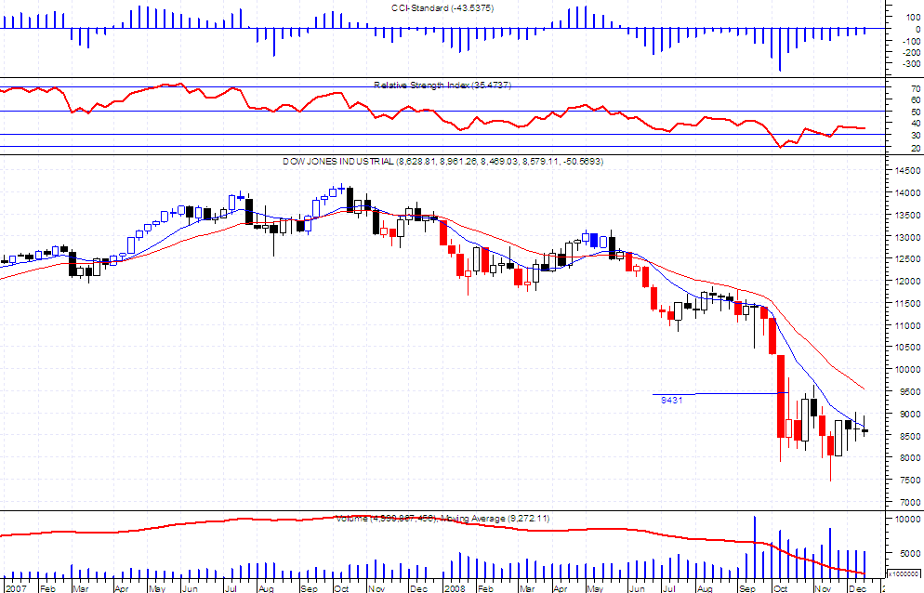Click the DOW JONES INDUSTRIAL chart title
The image size is (924, 593).
442,161
